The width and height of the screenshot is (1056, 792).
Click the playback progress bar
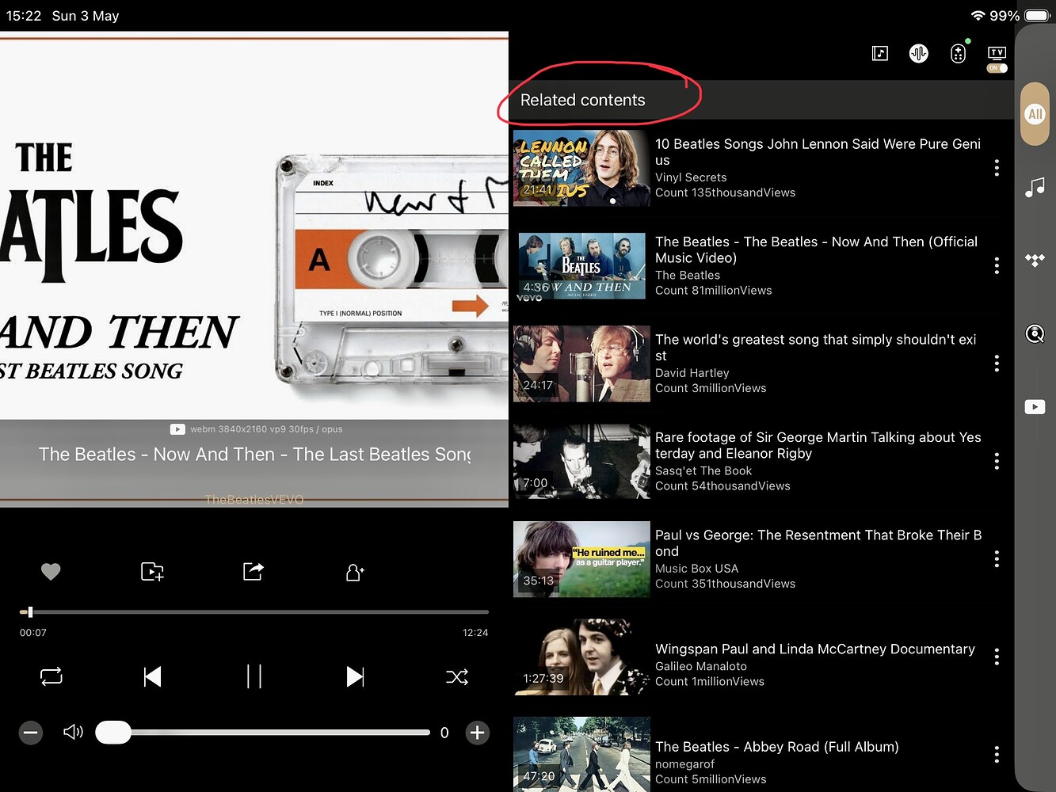(254, 612)
